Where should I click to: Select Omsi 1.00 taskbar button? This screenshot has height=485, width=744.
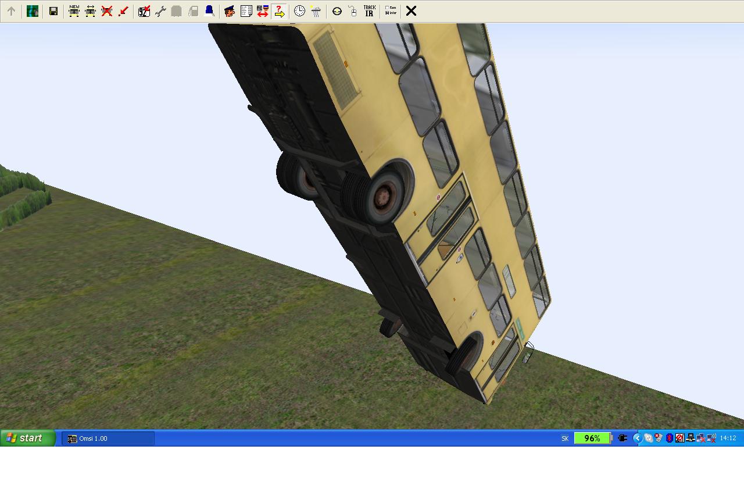[x=108, y=438]
